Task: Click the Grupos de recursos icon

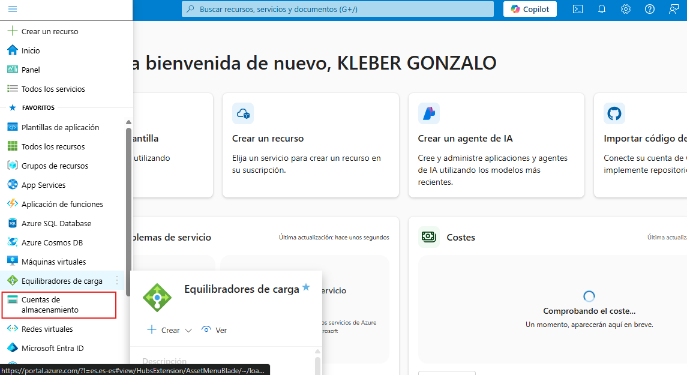Action: click(x=13, y=166)
